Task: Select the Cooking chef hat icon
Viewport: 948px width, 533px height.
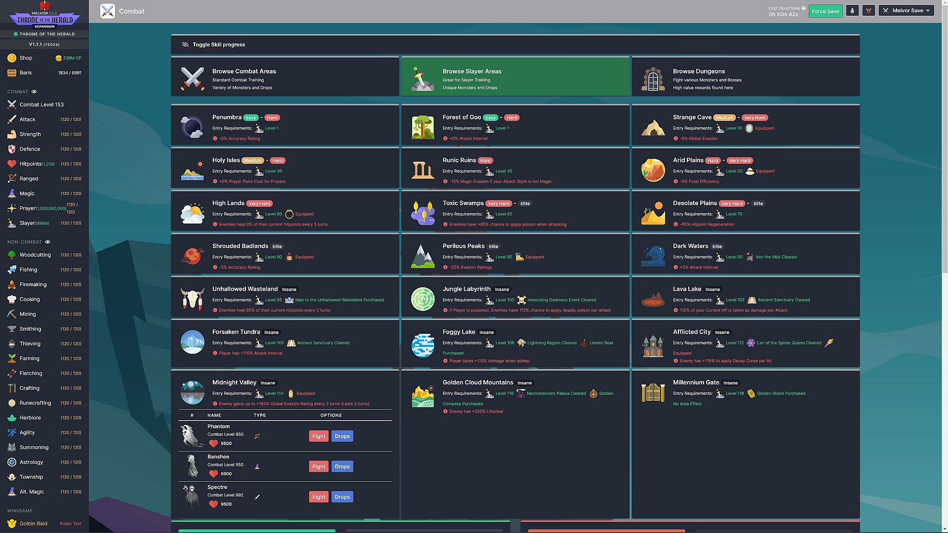Action: [x=12, y=300]
